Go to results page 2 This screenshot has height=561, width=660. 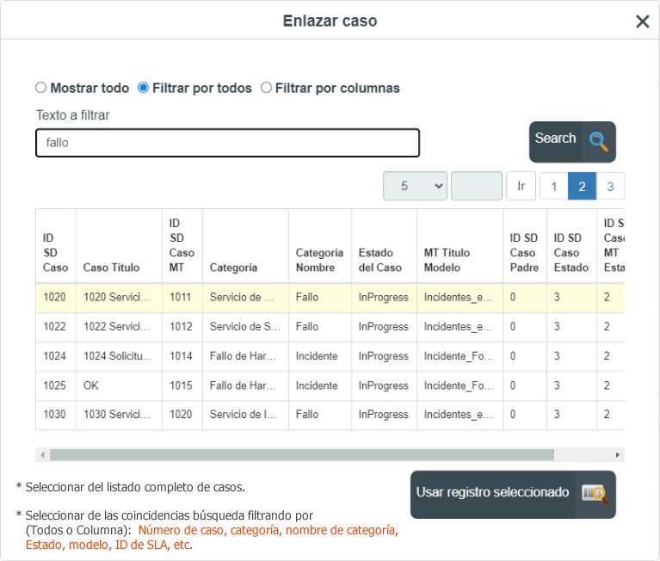click(x=583, y=186)
